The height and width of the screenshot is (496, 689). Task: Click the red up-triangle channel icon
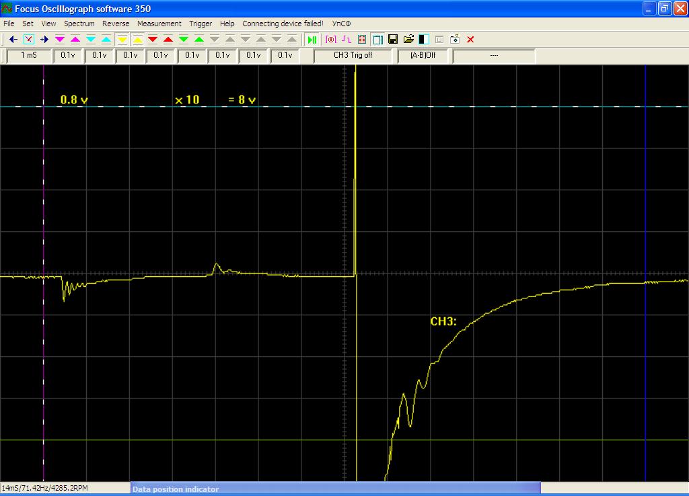[x=168, y=40]
